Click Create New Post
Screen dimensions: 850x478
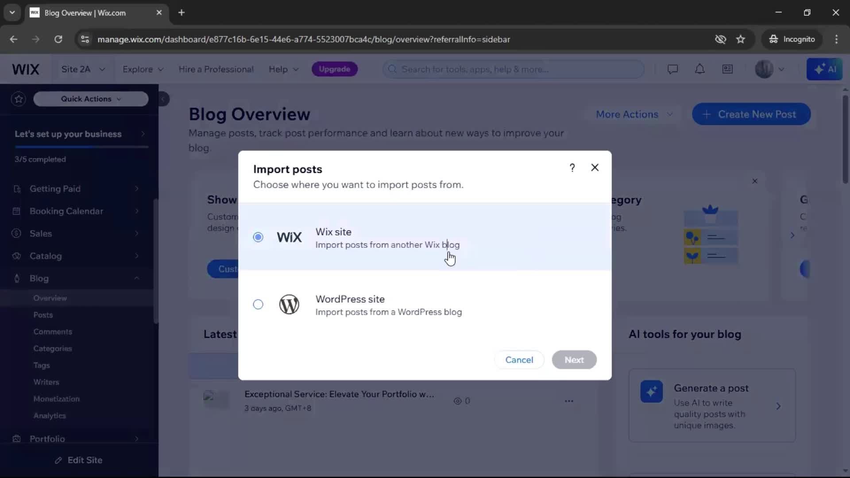tap(751, 115)
